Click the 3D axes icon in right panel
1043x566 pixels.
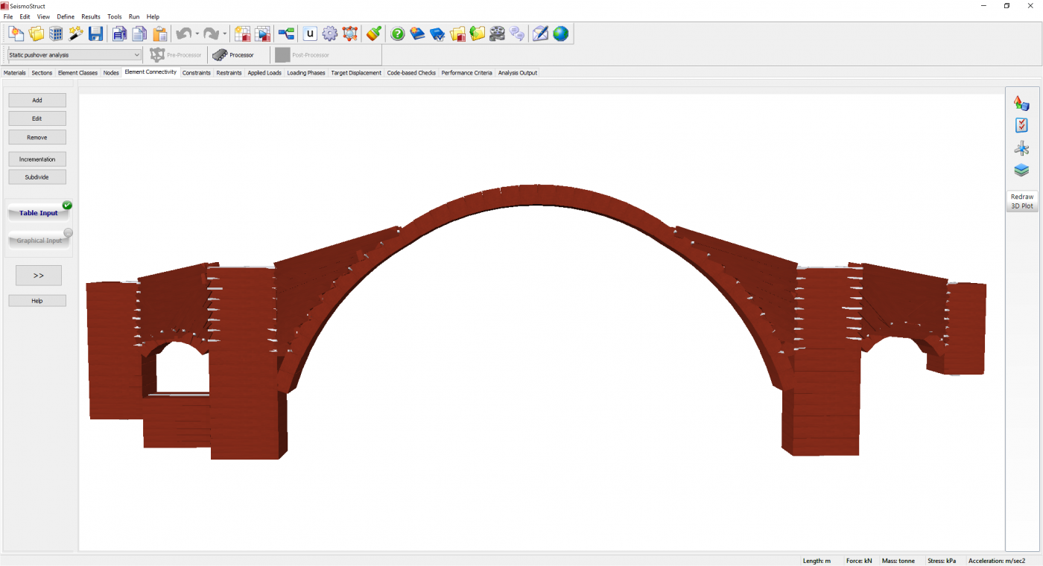click(1021, 148)
